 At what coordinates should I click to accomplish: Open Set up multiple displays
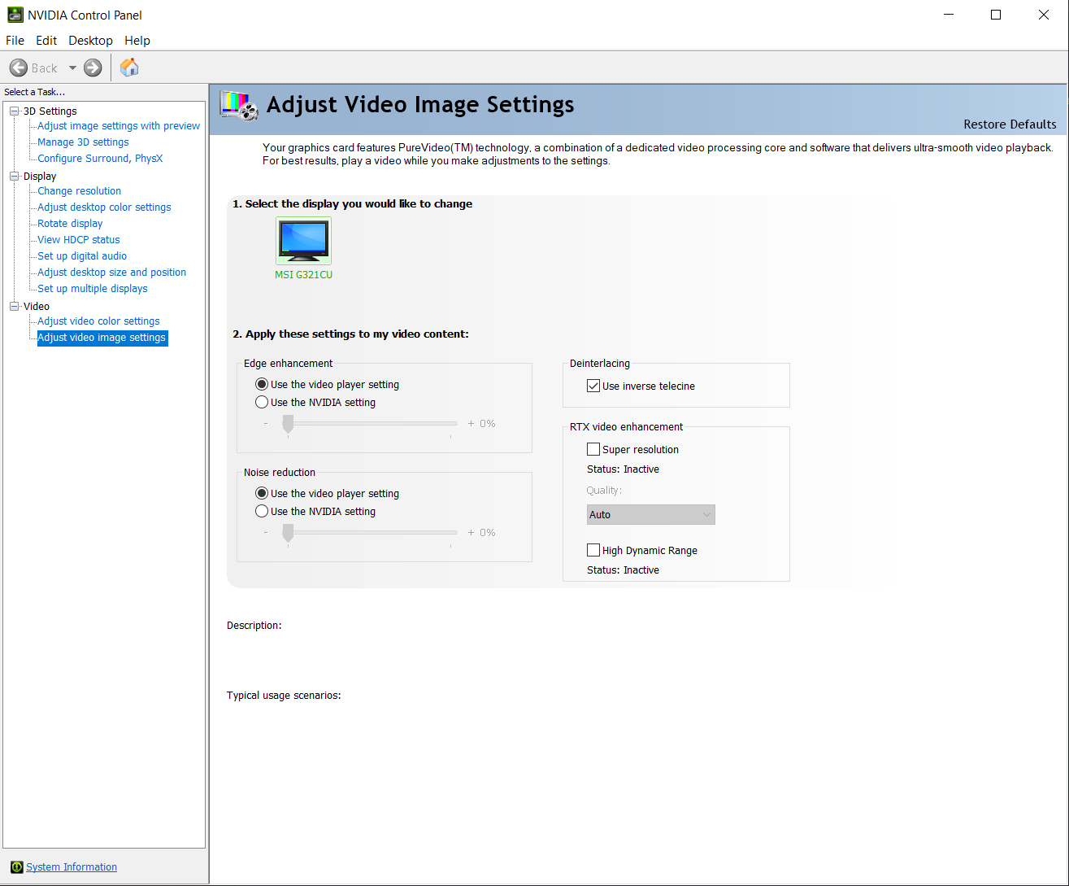[x=93, y=289]
